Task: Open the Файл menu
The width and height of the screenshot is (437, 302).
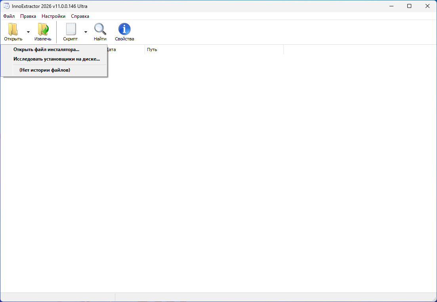Action: click(x=9, y=16)
